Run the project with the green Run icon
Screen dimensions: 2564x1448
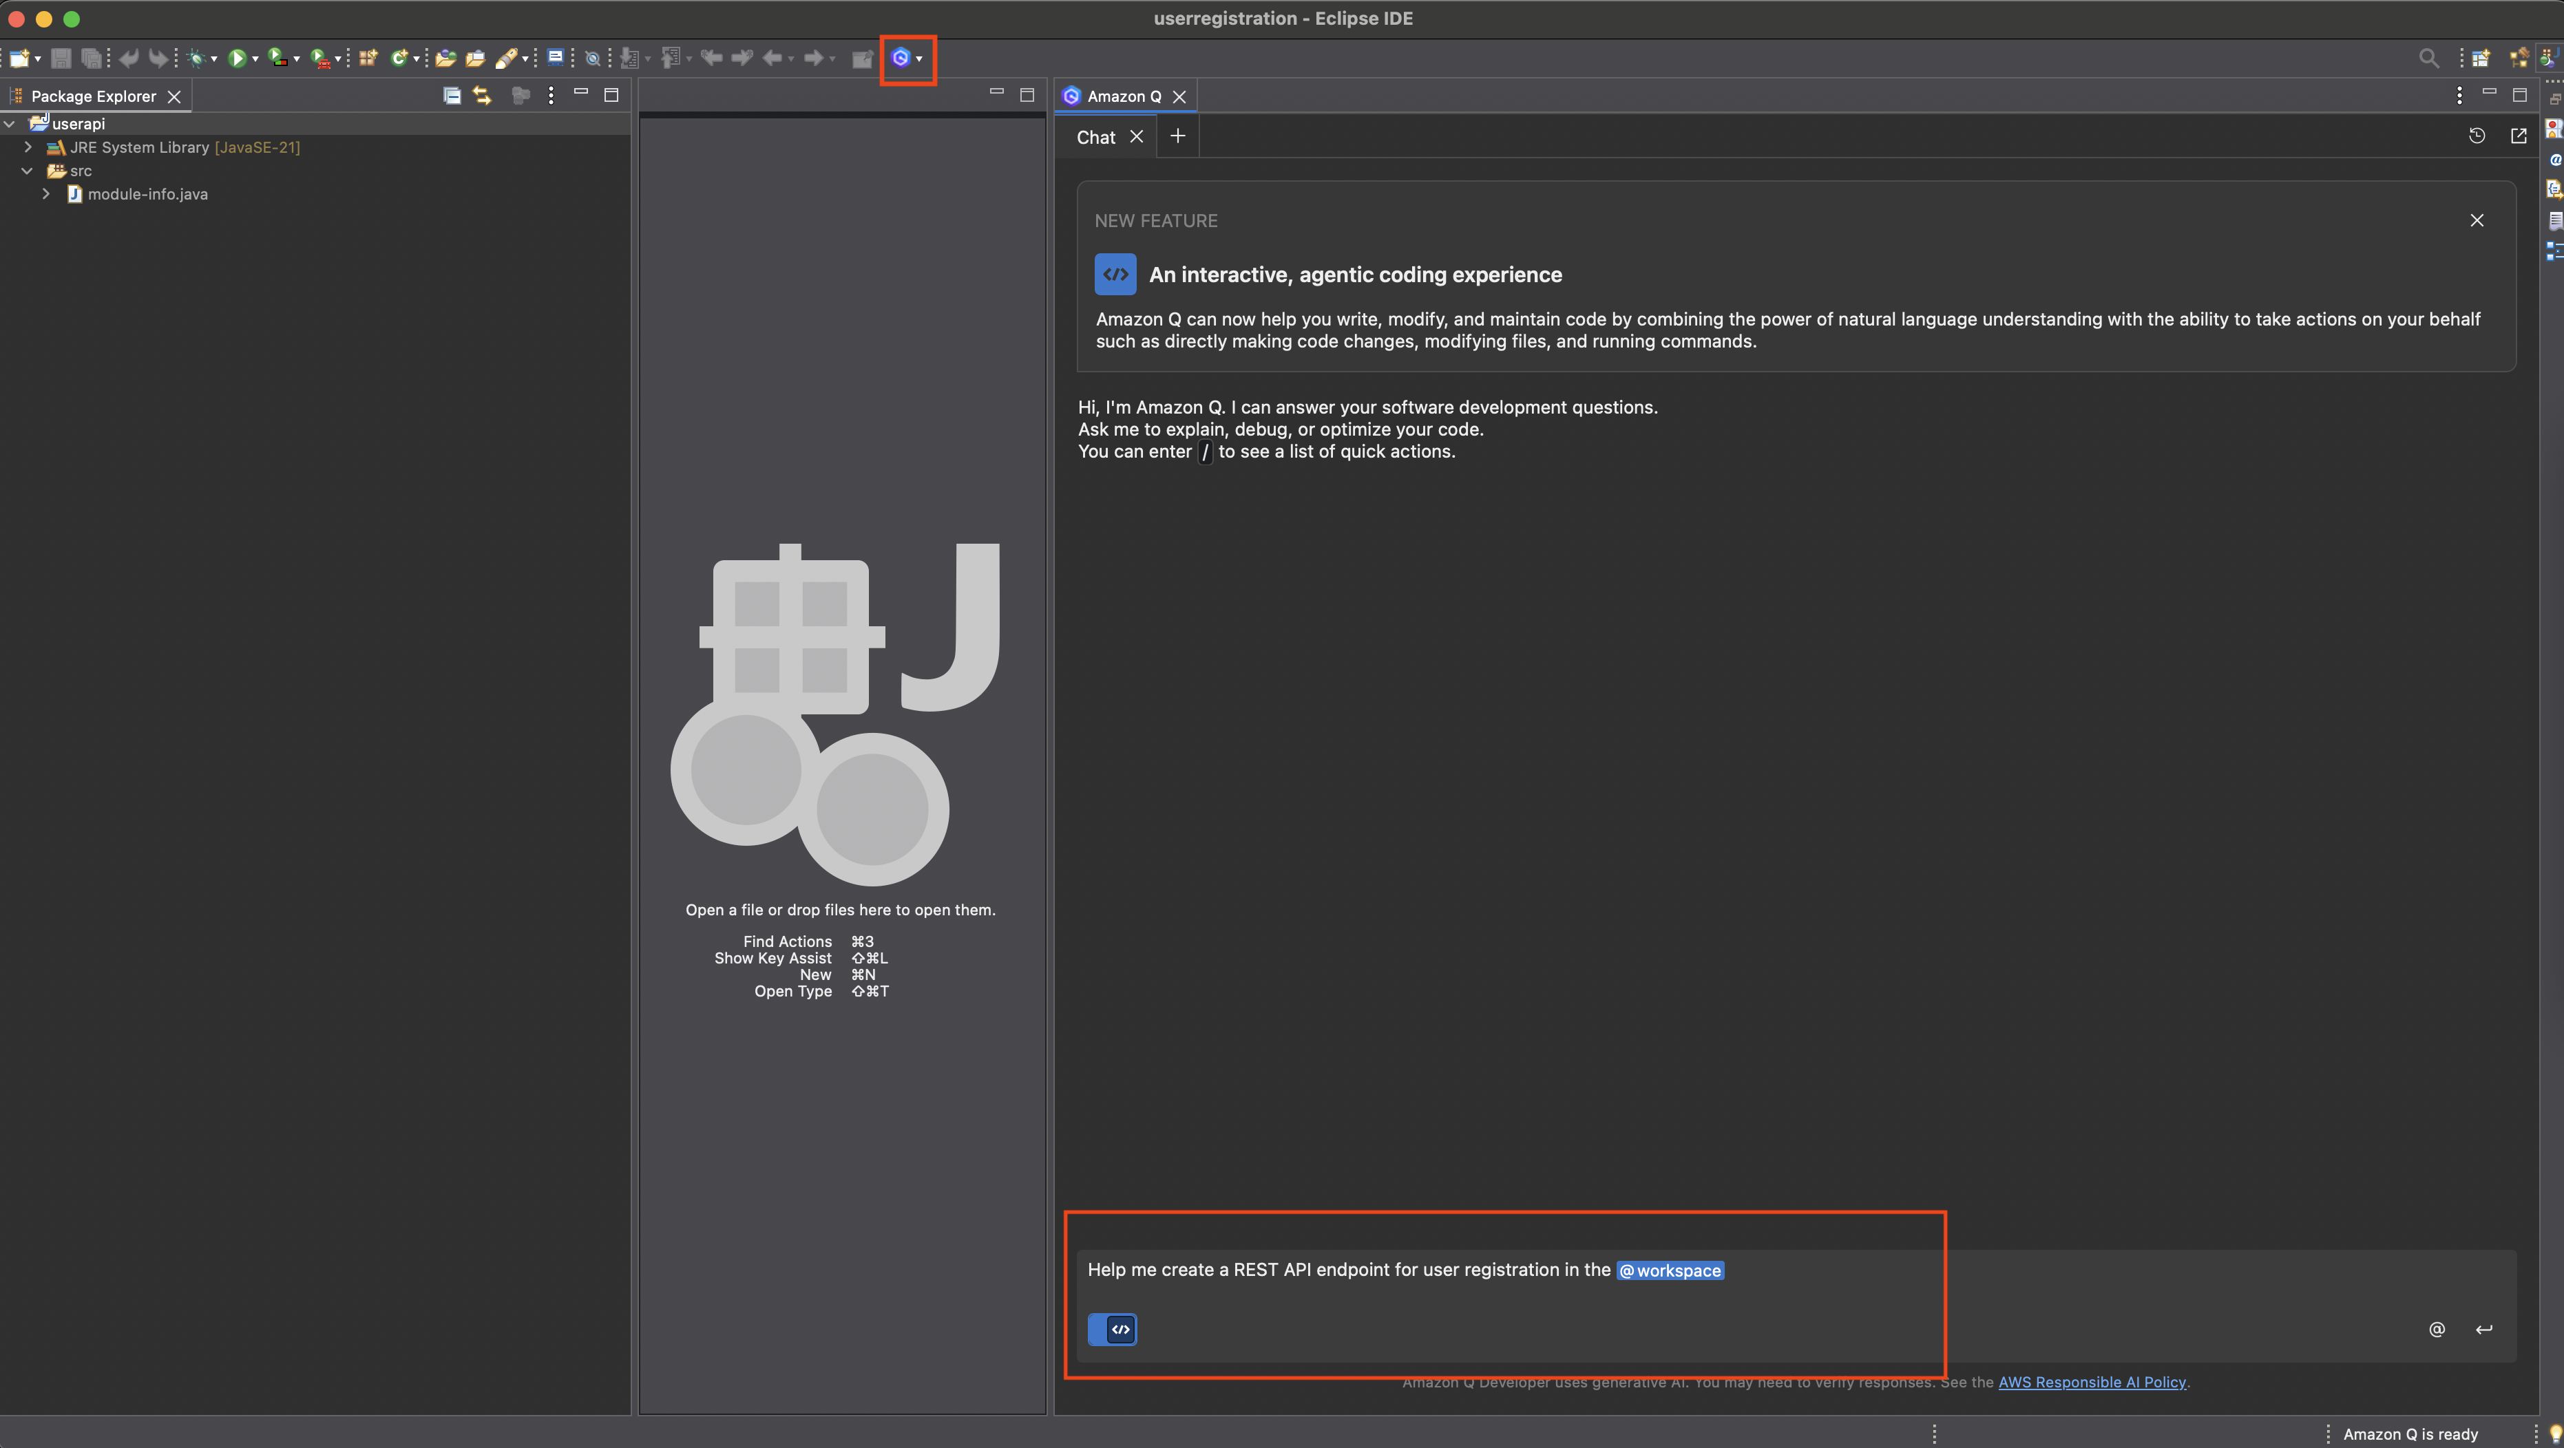[x=237, y=58]
